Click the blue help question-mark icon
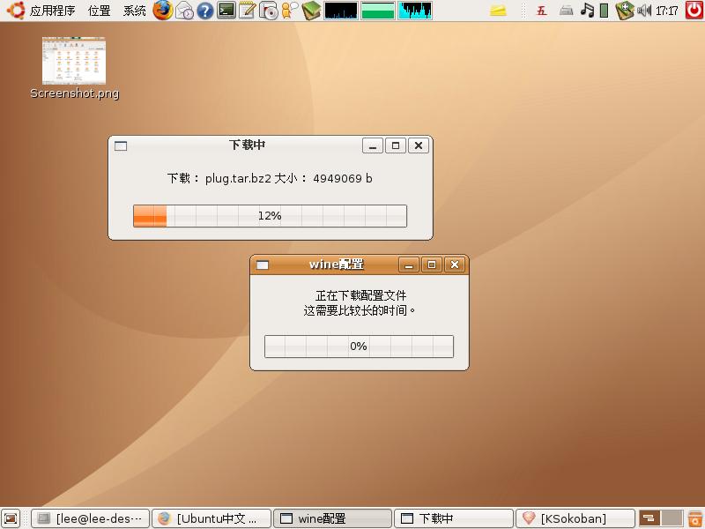Viewport: 705px width, 529px height. point(205,11)
